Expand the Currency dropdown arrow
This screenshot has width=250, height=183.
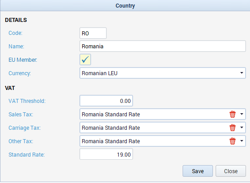click(242, 73)
